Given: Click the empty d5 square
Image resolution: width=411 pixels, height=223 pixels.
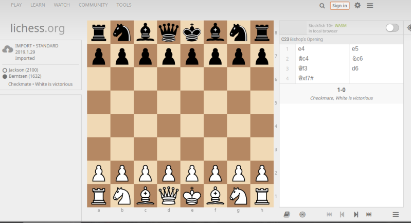Looking at the screenshot, I should pos(169,102).
